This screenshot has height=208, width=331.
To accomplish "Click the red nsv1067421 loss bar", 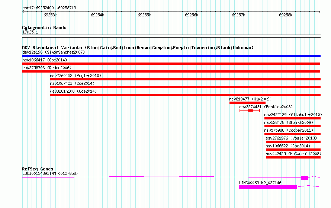I will click(x=185, y=87).
